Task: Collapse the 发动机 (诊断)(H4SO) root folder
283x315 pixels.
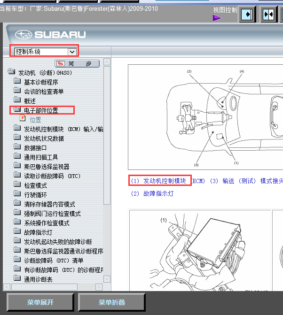Action: [x=11, y=71]
